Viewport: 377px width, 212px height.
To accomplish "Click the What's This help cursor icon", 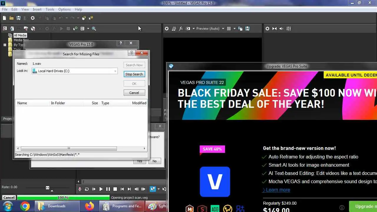I will coord(91,18).
